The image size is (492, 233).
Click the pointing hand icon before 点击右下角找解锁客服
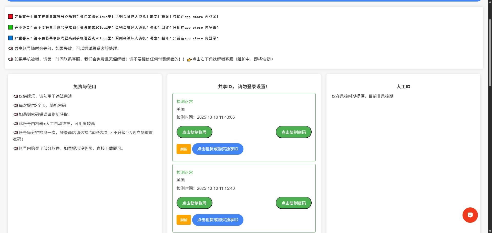coord(189,60)
